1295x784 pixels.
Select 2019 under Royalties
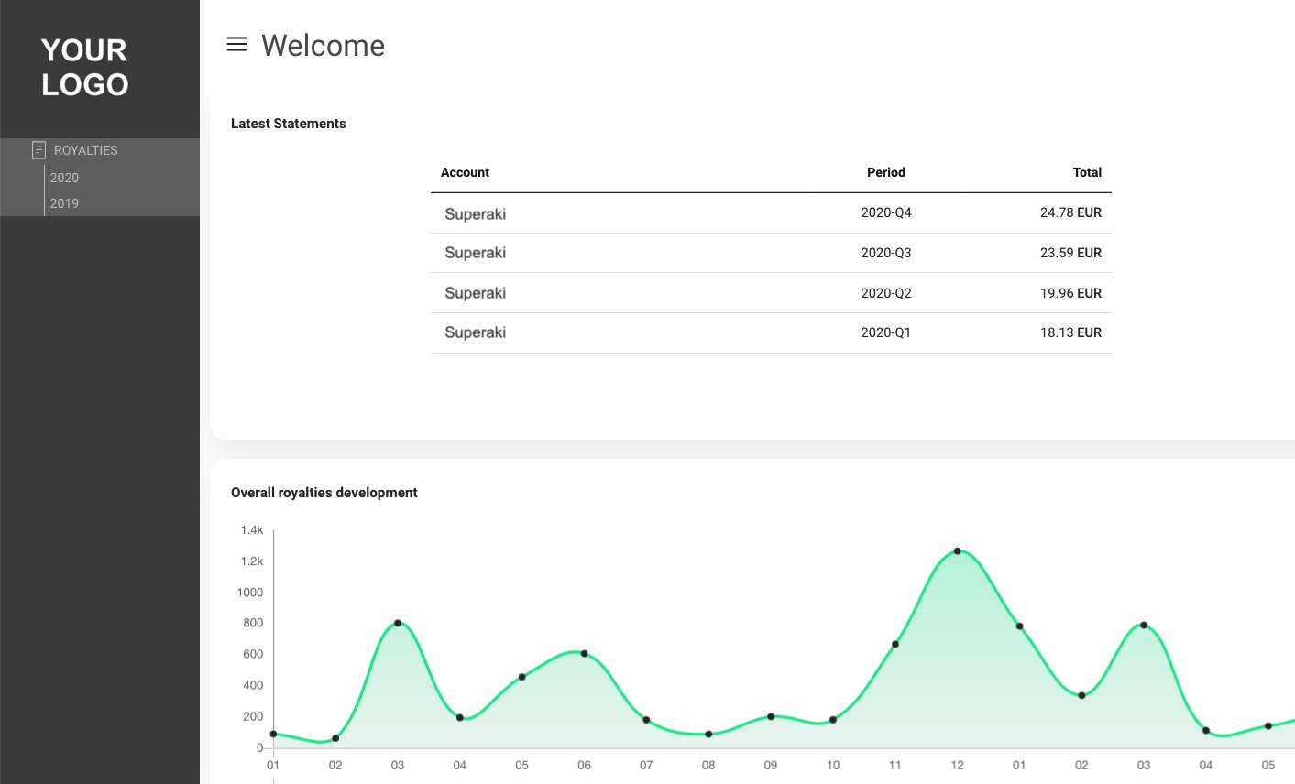[x=64, y=203]
